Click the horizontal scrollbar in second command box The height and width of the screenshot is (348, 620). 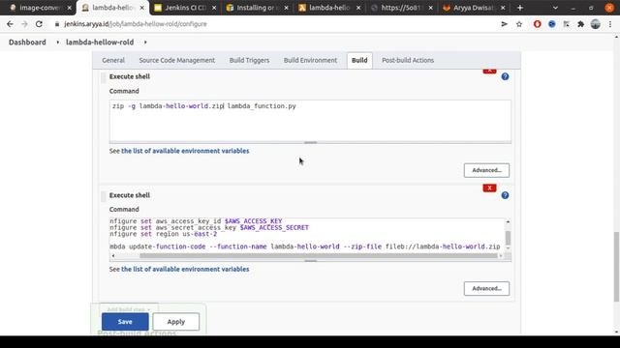click(319, 255)
